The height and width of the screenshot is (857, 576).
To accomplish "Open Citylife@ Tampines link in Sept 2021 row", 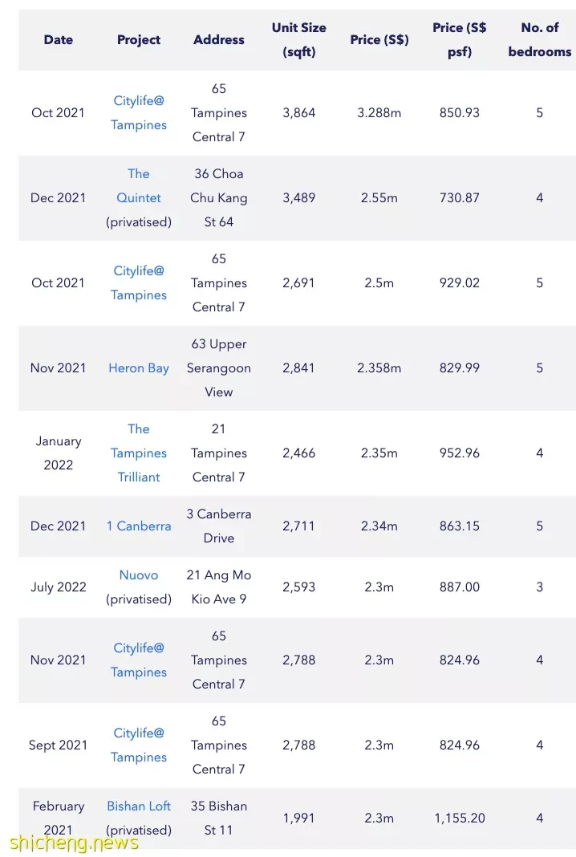I will [138, 745].
